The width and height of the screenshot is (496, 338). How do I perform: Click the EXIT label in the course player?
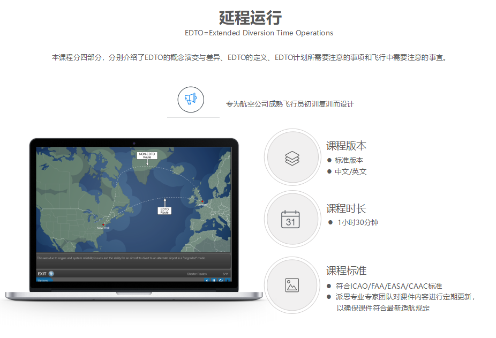click(42, 274)
